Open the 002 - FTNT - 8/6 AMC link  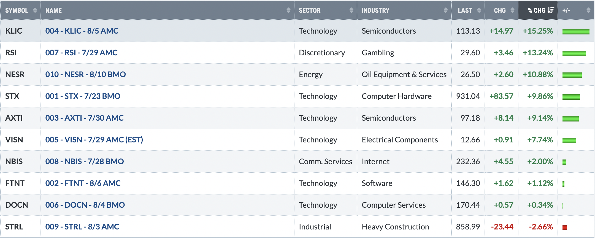(x=83, y=183)
